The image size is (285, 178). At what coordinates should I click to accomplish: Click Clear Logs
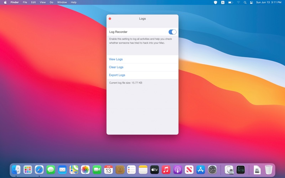click(x=116, y=67)
